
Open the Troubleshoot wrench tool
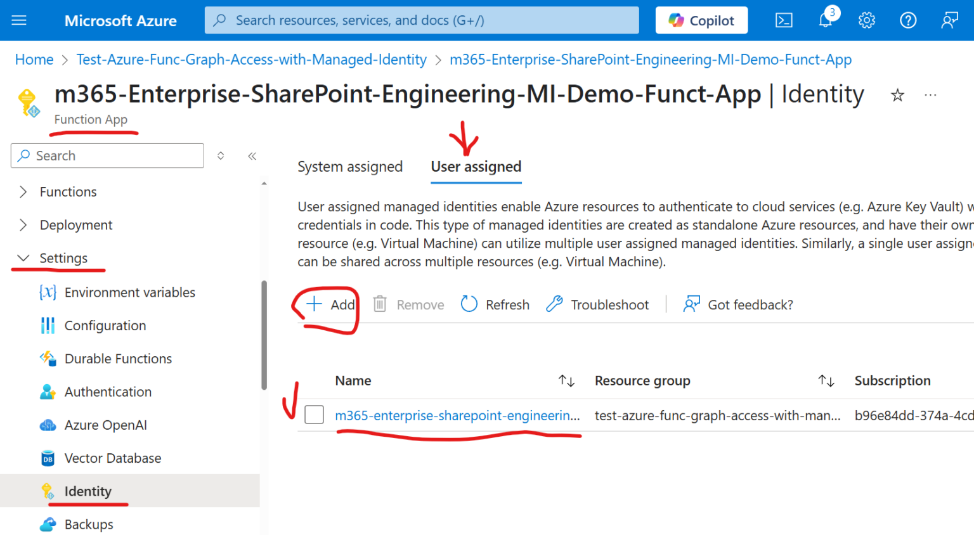click(596, 304)
